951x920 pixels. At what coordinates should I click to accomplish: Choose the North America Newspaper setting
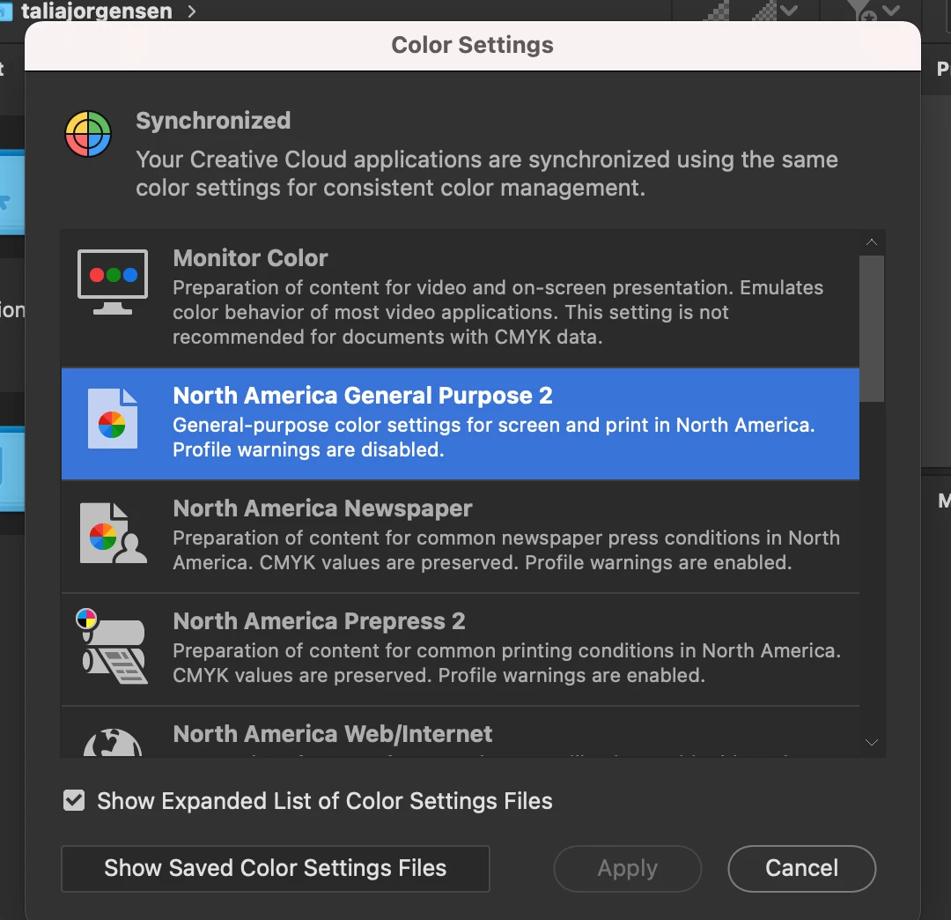[461, 537]
